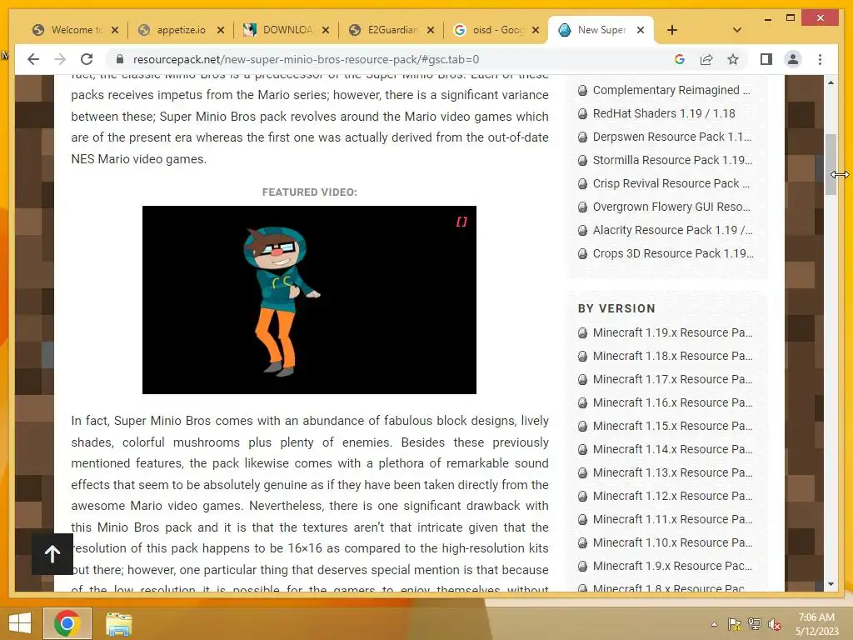Click the page vertical scrollbar thumb

click(x=831, y=164)
